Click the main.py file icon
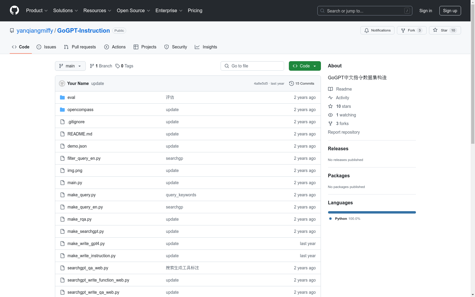This screenshot has width=475, height=297. click(62, 183)
